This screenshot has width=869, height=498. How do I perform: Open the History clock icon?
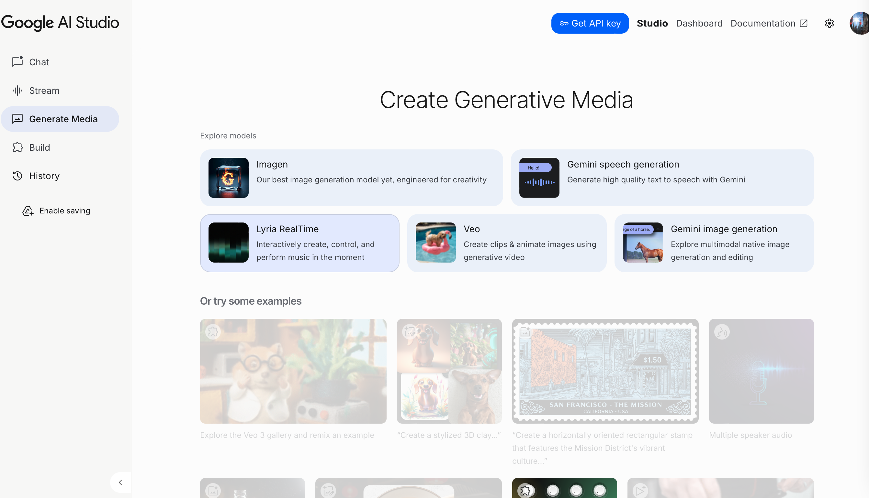point(17,176)
